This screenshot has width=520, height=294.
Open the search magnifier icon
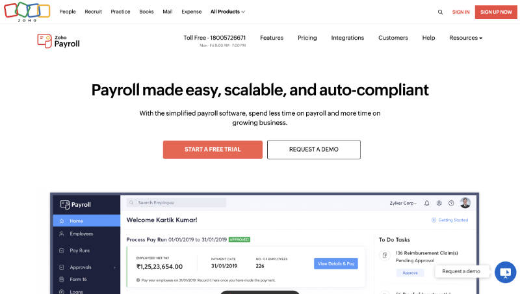coord(440,12)
